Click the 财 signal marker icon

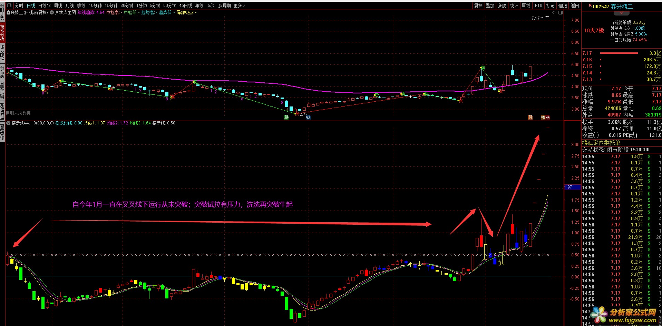[308, 118]
